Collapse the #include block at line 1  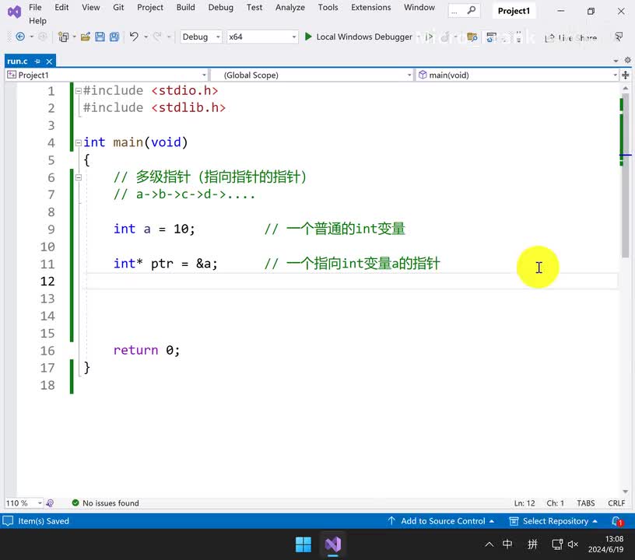[x=79, y=91]
